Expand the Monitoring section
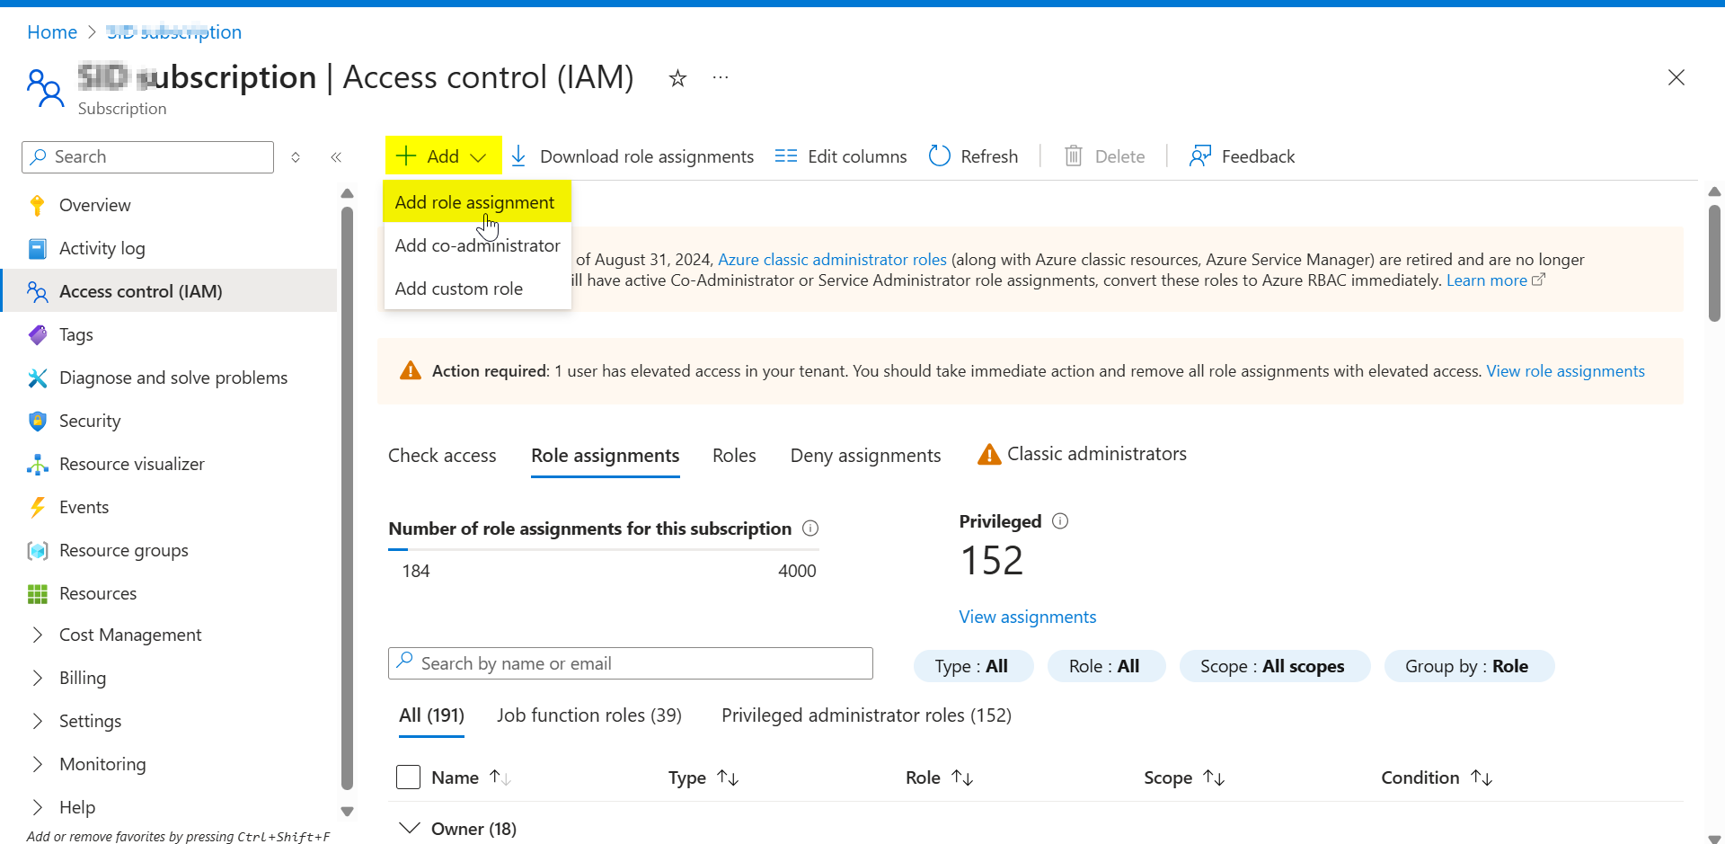Screen dimensions: 1725x844 click(37, 764)
